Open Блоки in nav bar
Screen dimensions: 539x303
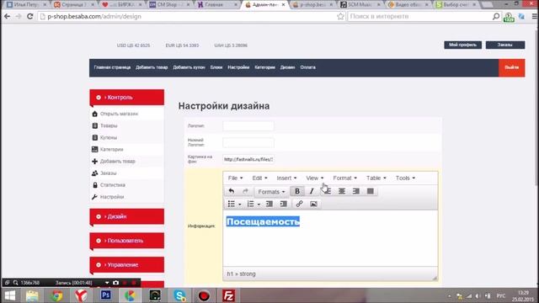point(216,67)
